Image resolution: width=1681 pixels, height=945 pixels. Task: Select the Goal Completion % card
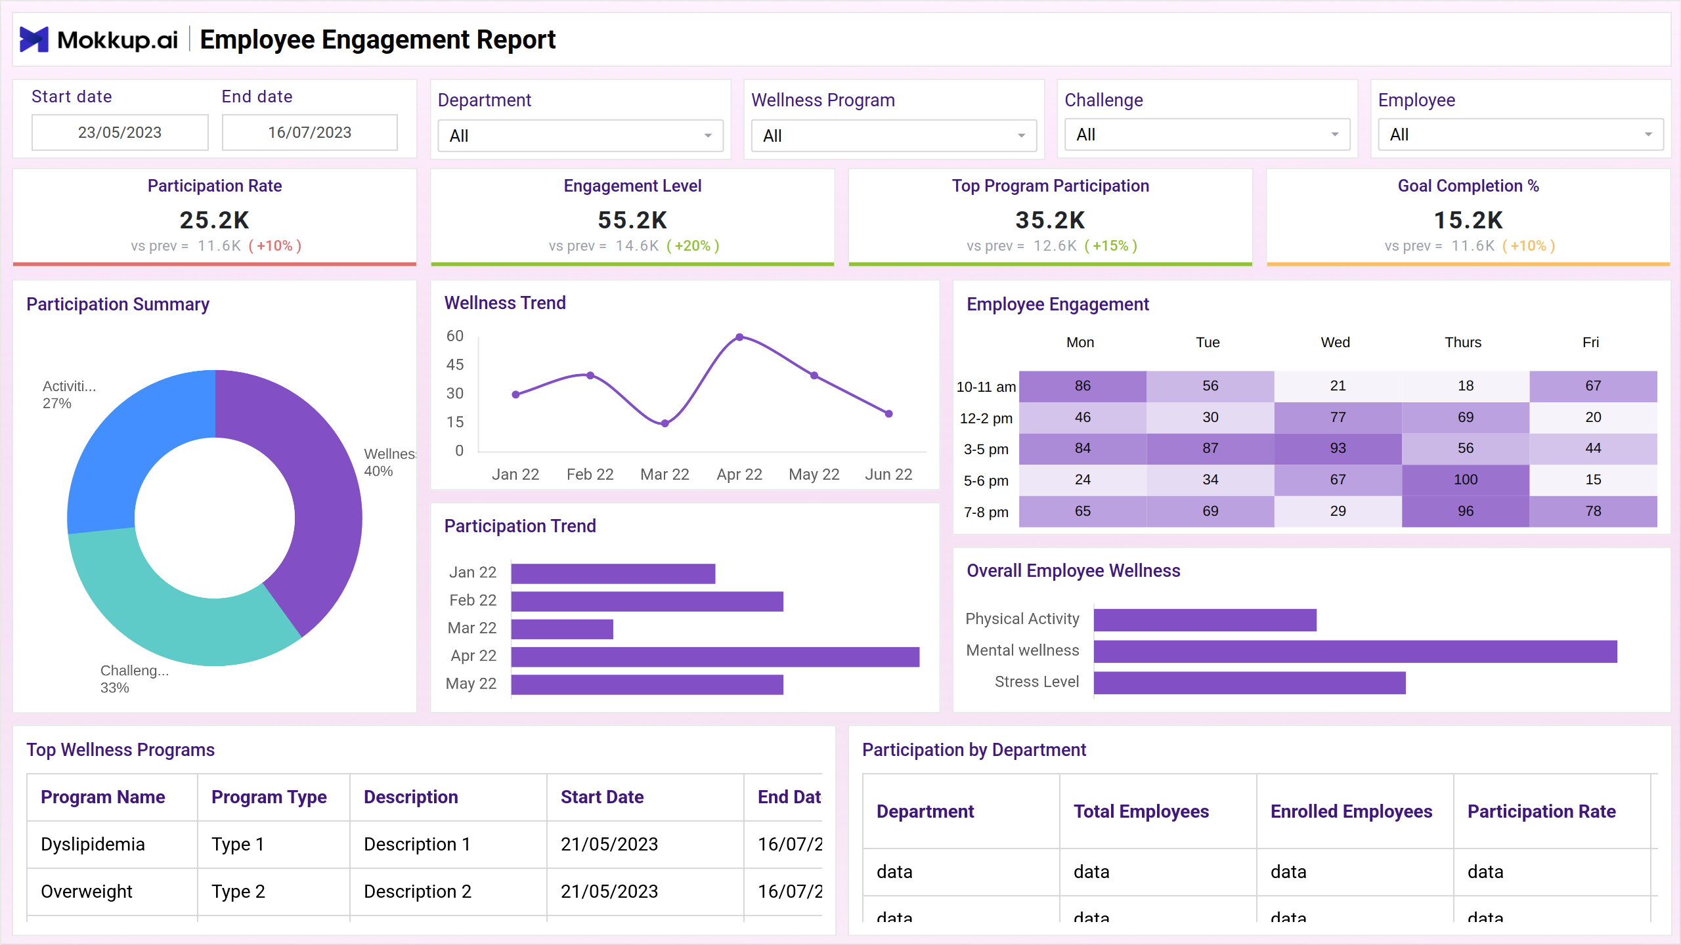pyautogui.click(x=1468, y=217)
